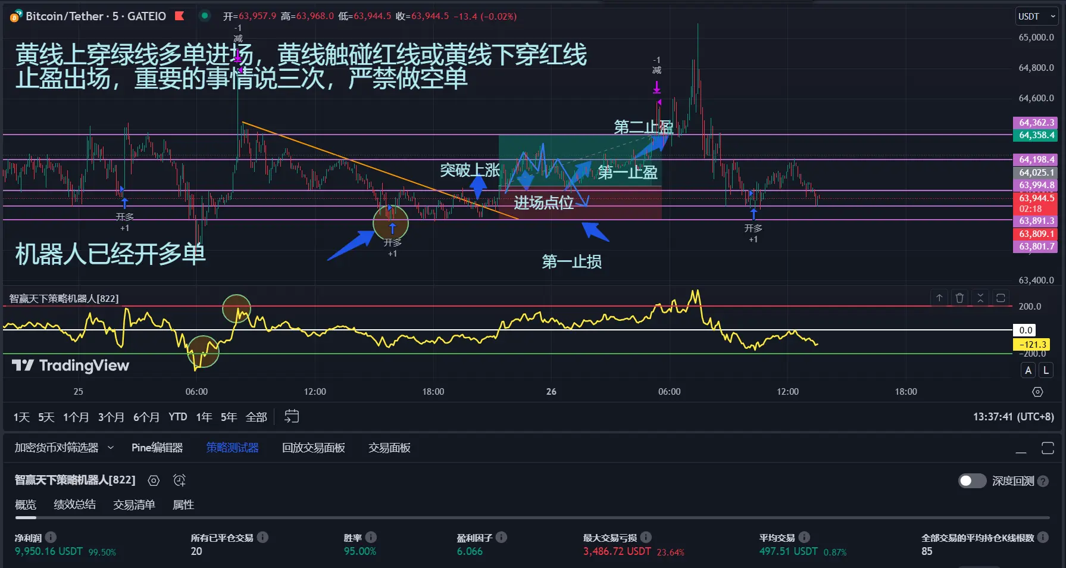Open strategy settings hexagon icon
This screenshot has height=568, width=1066.
[x=154, y=480]
